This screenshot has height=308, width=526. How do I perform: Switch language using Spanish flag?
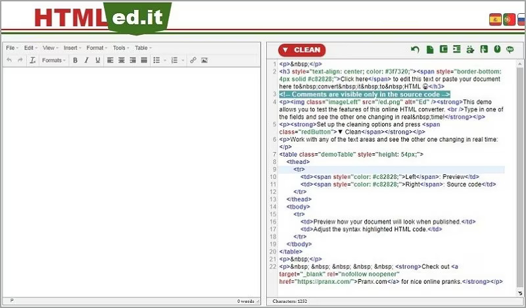click(x=495, y=20)
